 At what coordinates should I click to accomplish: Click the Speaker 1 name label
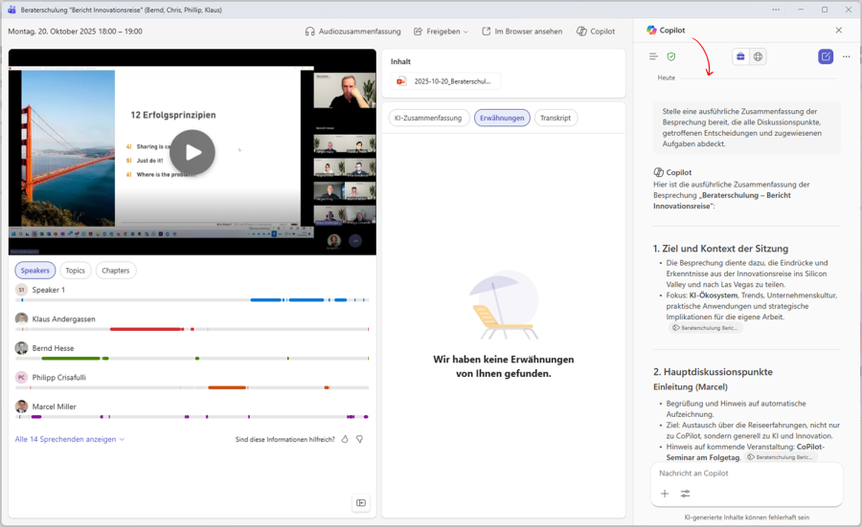click(x=49, y=290)
